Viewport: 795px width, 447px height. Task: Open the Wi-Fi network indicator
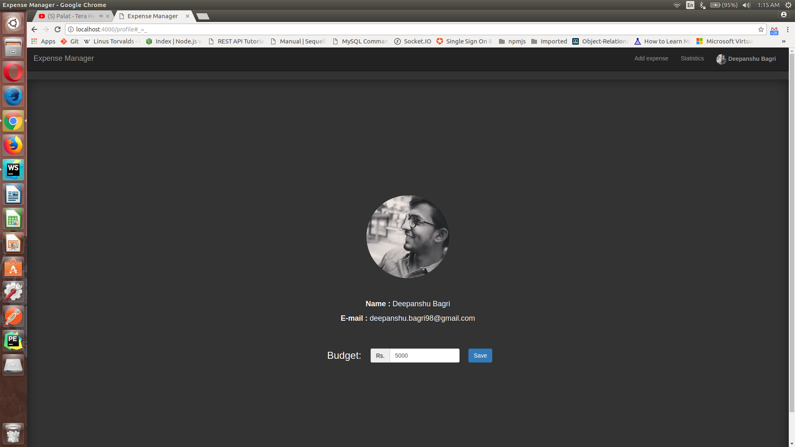tap(677, 5)
